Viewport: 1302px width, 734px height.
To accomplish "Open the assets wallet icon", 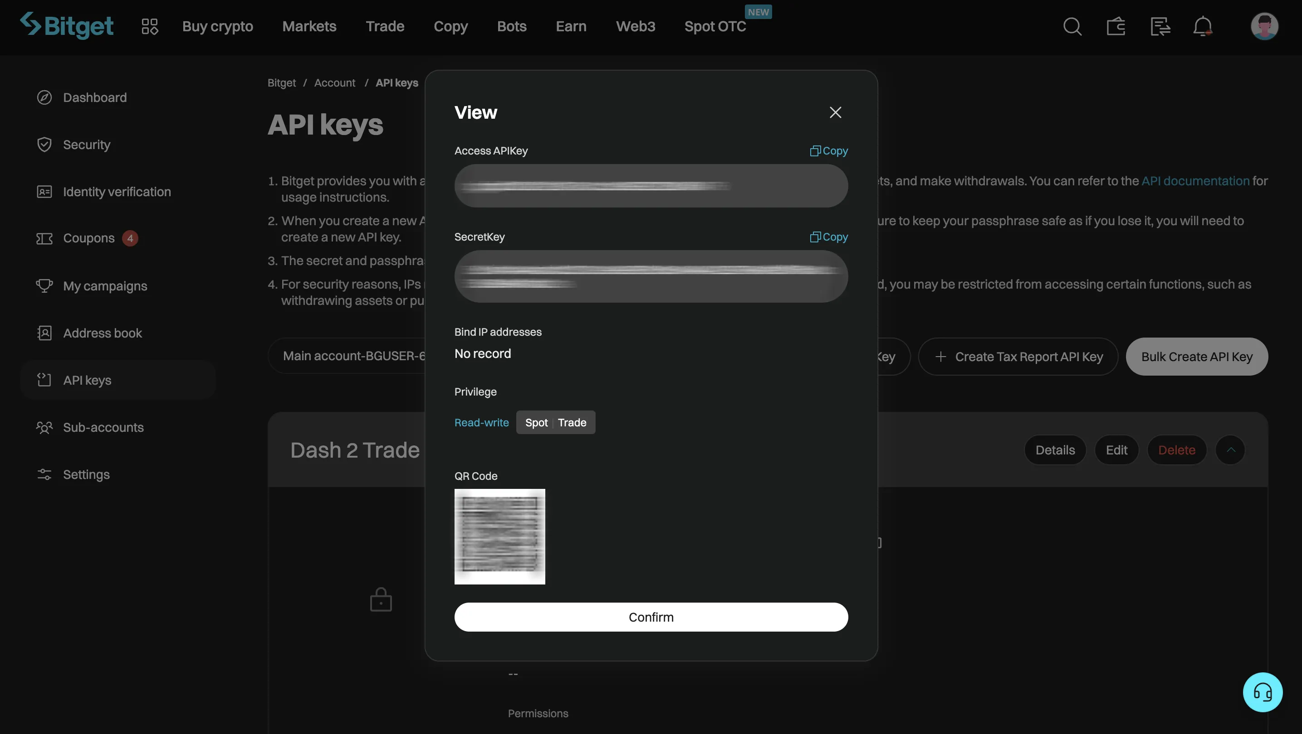I will click(x=1116, y=26).
